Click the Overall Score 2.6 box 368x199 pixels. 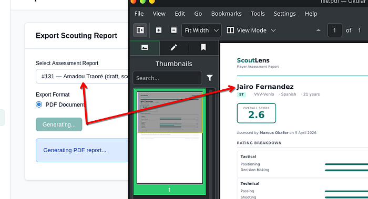pyautogui.click(x=257, y=113)
